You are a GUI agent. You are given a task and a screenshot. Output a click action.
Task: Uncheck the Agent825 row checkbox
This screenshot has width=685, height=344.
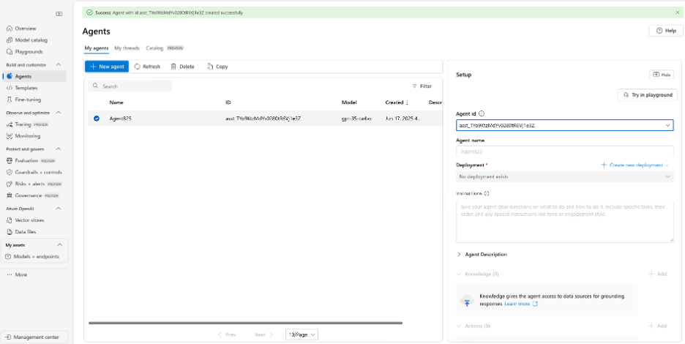coord(97,119)
